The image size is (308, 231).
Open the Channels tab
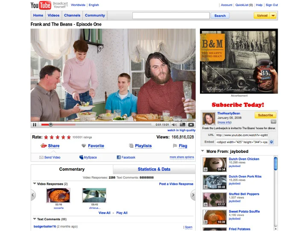[x=72, y=15]
